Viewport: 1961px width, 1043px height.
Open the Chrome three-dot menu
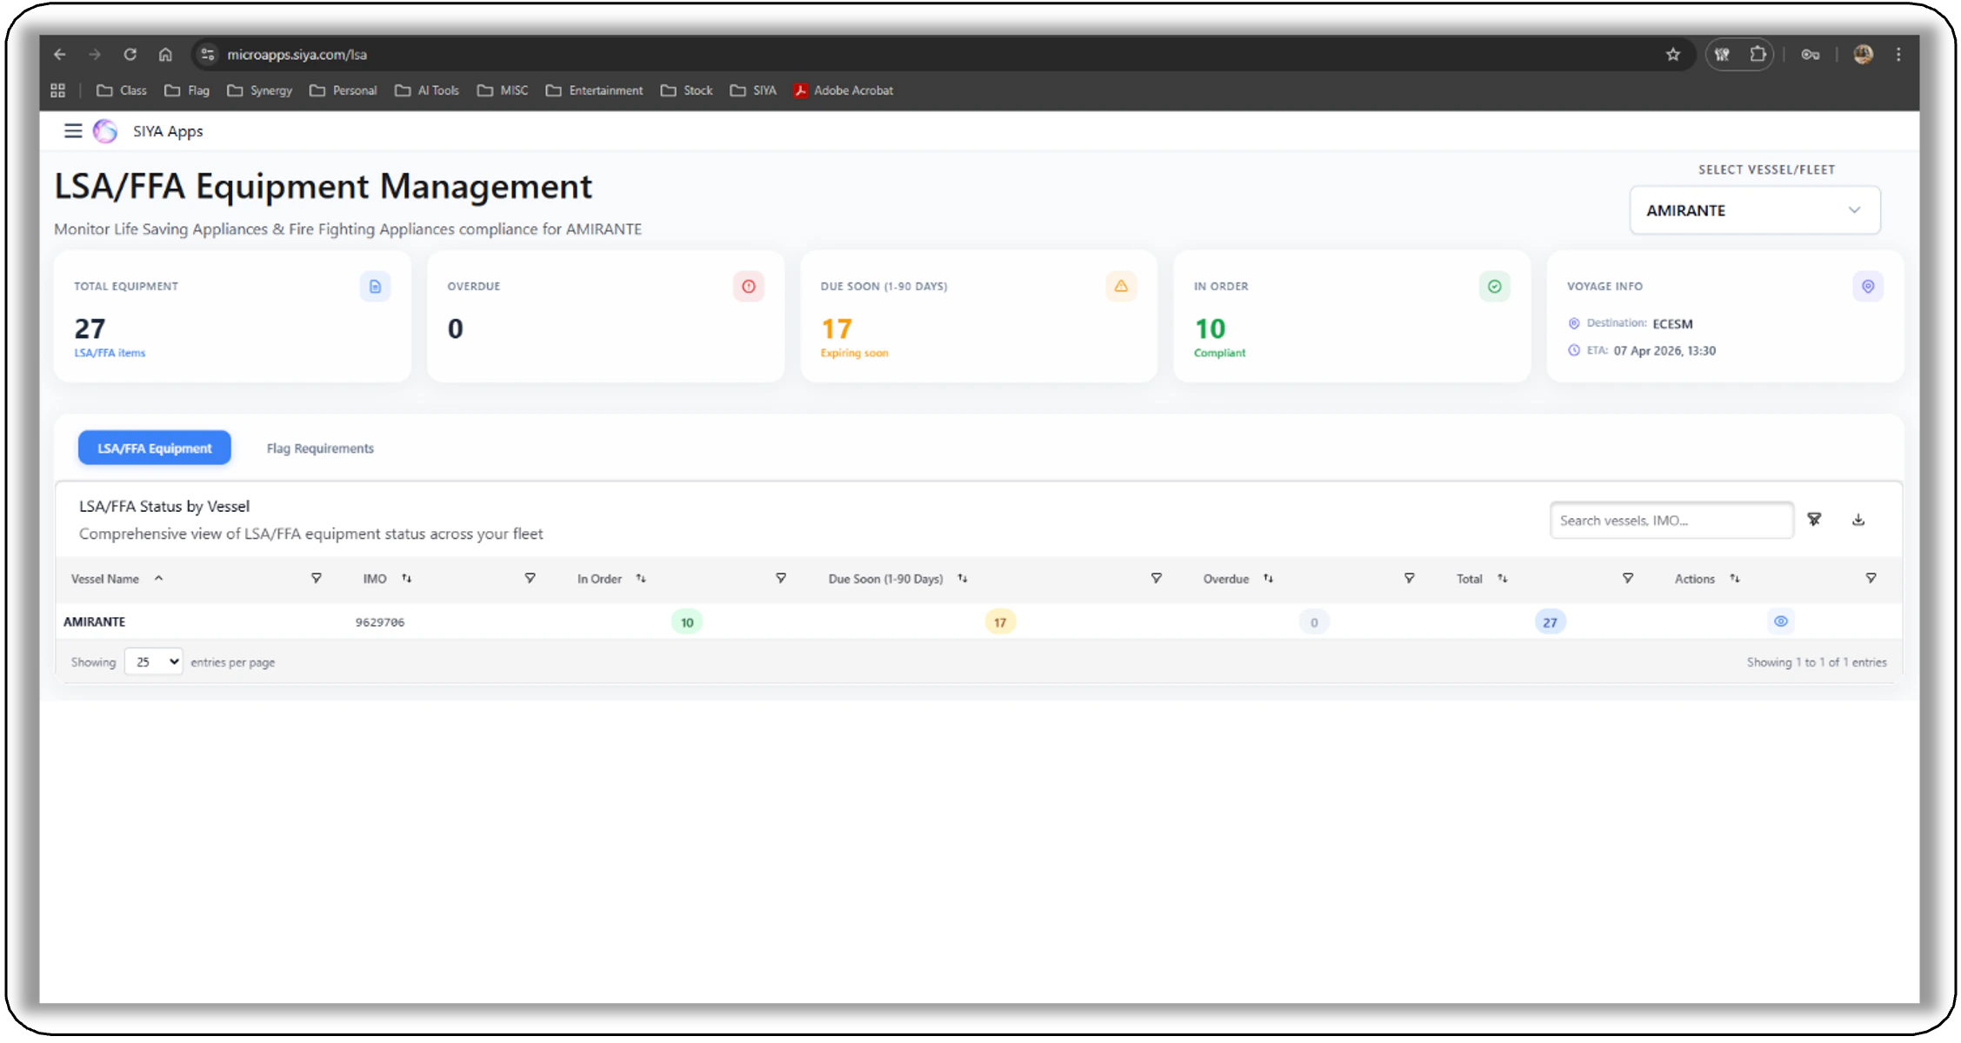(x=1898, y=55)
